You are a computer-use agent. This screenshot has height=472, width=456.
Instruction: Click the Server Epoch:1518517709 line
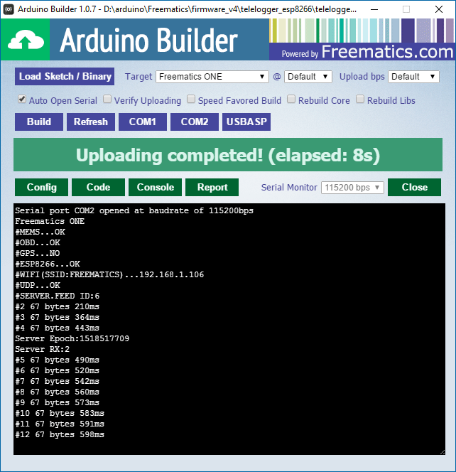72,338
